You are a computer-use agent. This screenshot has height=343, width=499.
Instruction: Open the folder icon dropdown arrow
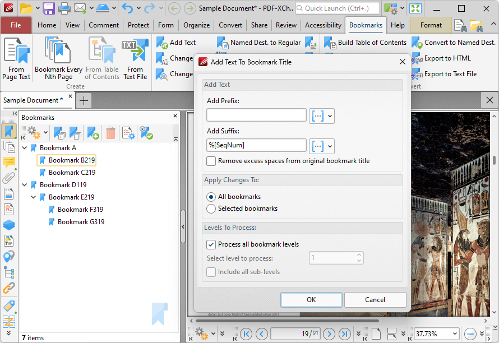pyautogui.click(x=38, y=8)
